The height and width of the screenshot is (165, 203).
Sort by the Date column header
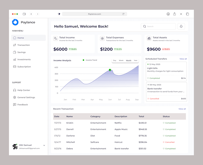tap(57, 116)
